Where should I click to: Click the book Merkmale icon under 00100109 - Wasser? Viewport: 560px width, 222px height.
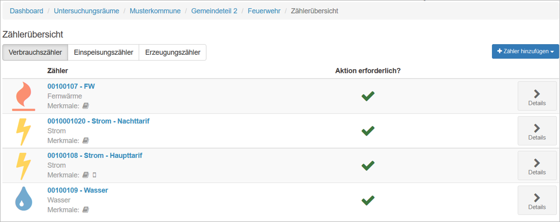pyautogui.click(x=86, y=210)
